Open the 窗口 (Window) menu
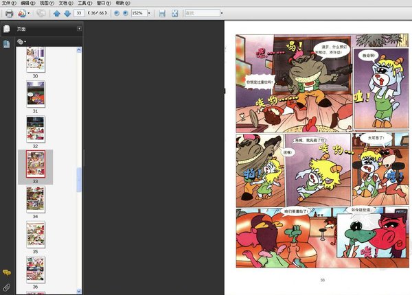This screenshot has height=295, width=412. [104, 3]
